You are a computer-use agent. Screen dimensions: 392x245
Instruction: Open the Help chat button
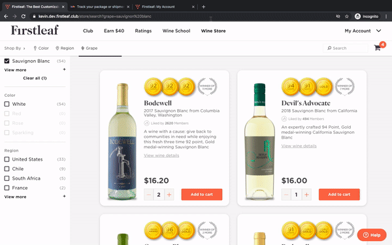click(372, 235)
